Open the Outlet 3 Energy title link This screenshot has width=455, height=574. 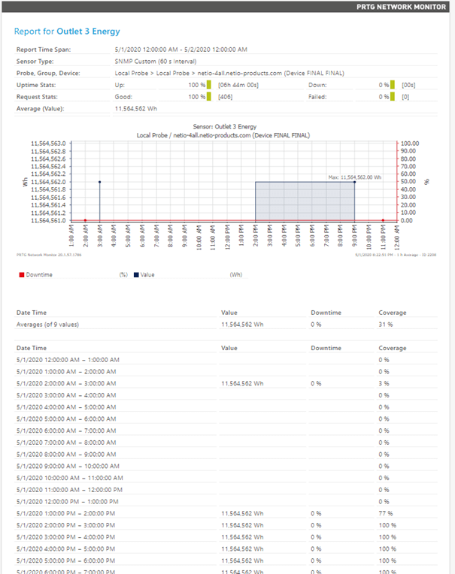(88, 32)
